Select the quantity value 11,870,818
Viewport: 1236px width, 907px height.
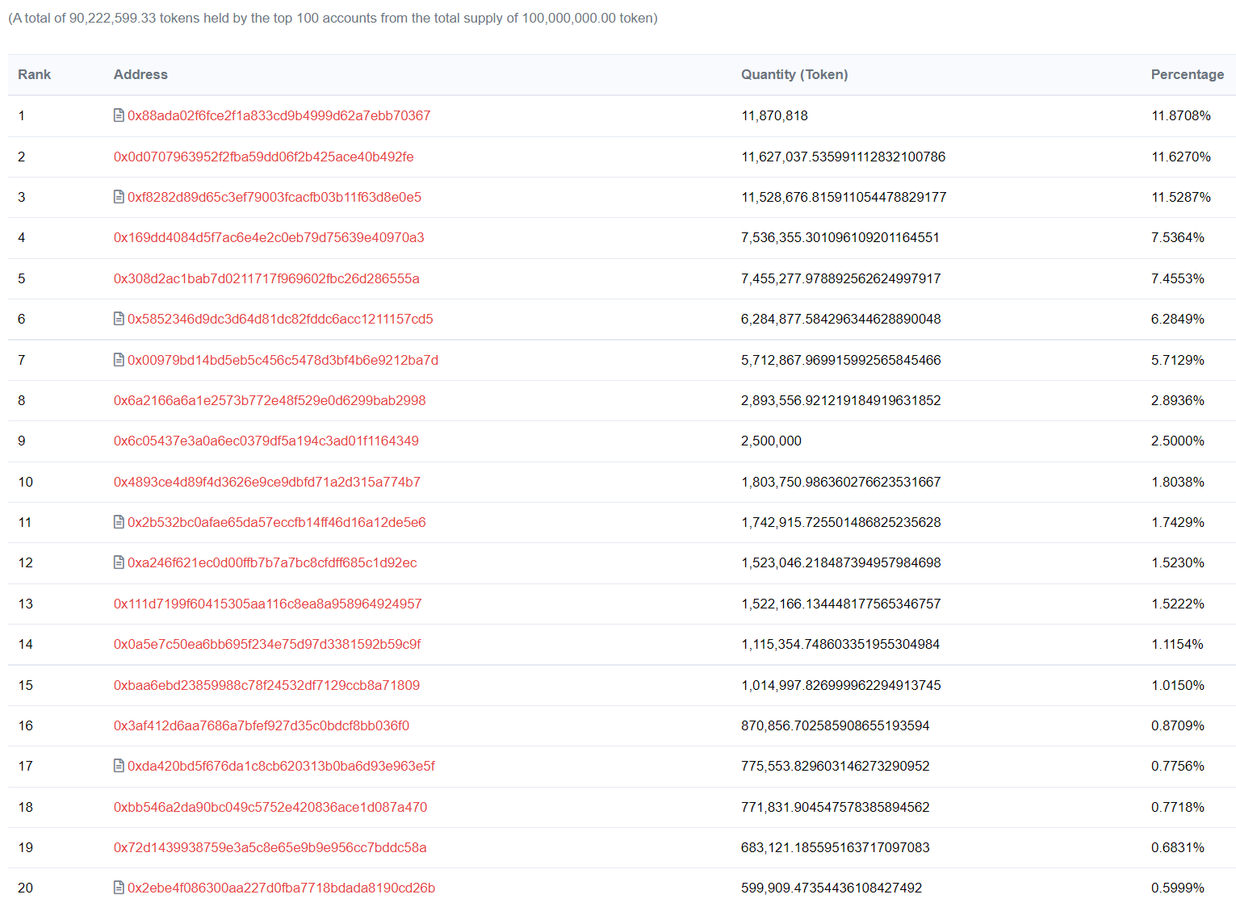(774, 115)
